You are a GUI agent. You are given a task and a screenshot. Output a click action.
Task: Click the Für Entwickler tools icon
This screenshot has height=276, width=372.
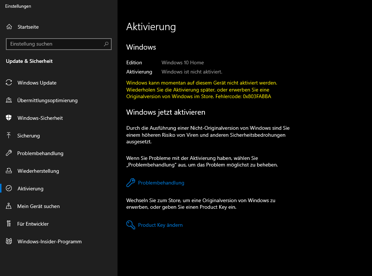pos(9,223)
